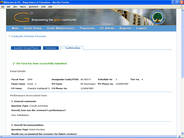Viewport: 184px width, 138px height.
Task: Click the vertical scrollbar up arrow
Action: [x=182, y=10]
